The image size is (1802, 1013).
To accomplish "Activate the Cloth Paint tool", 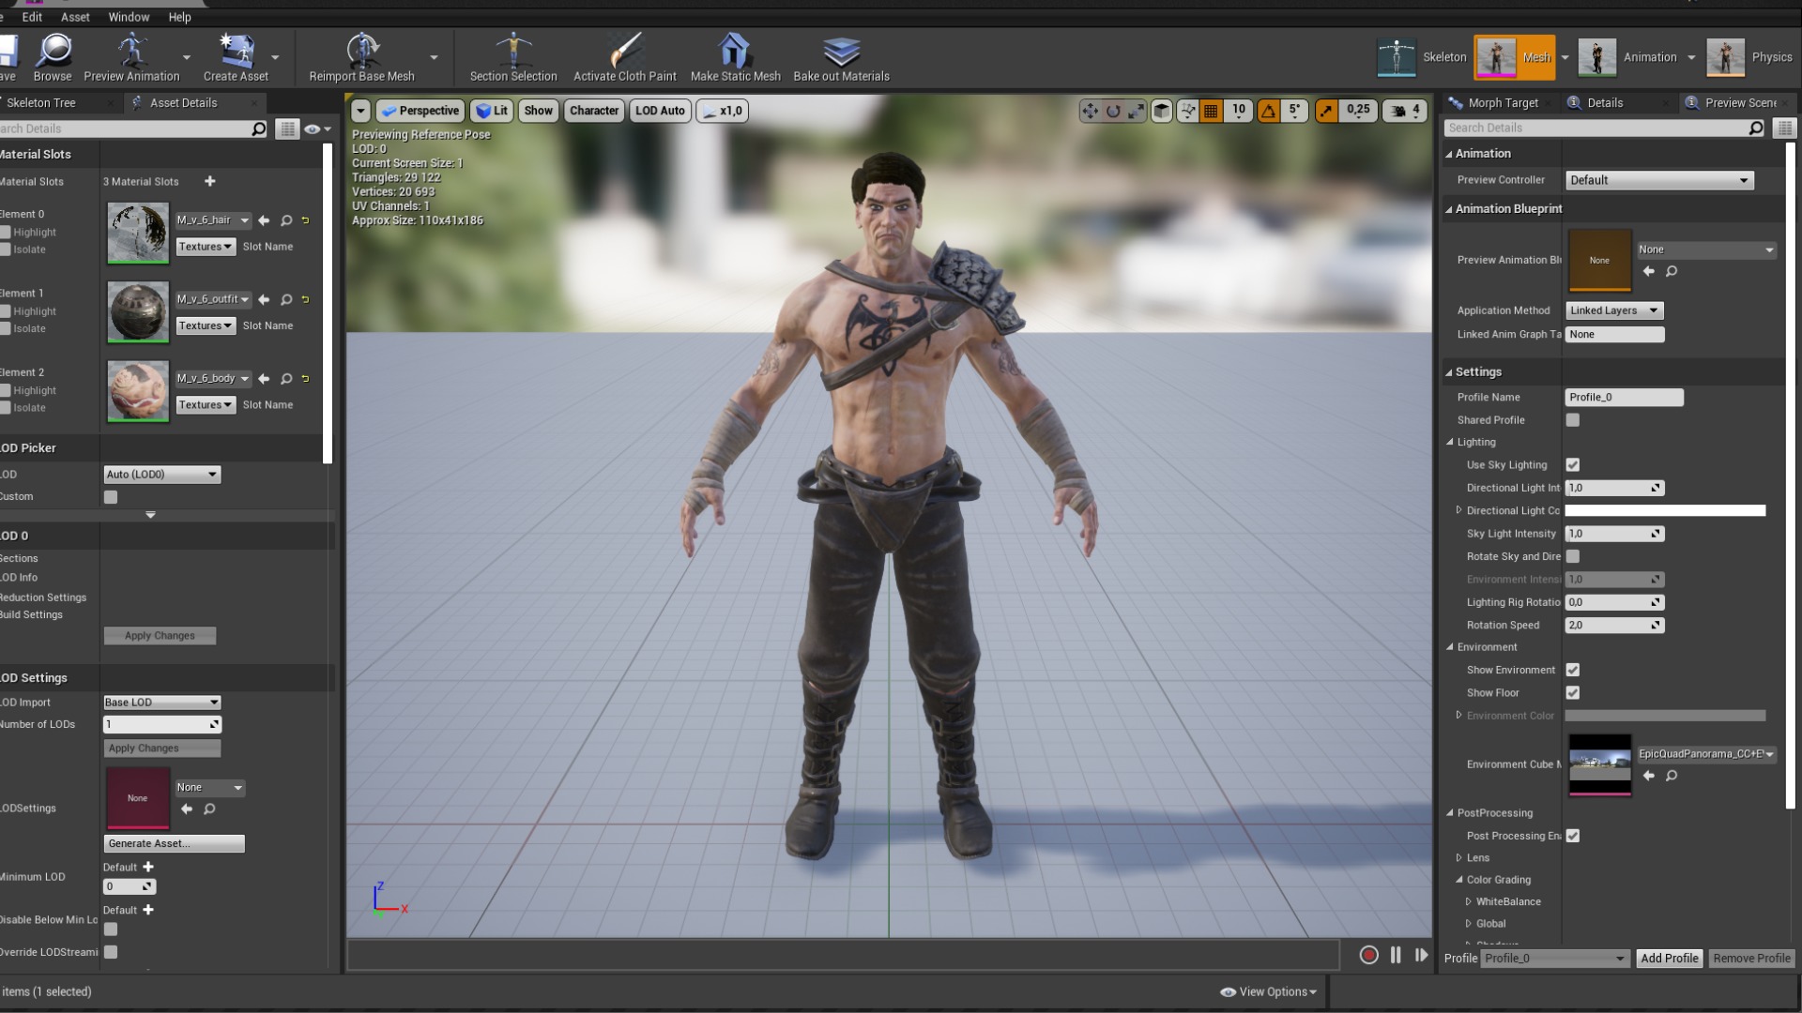I will point(624,52).
